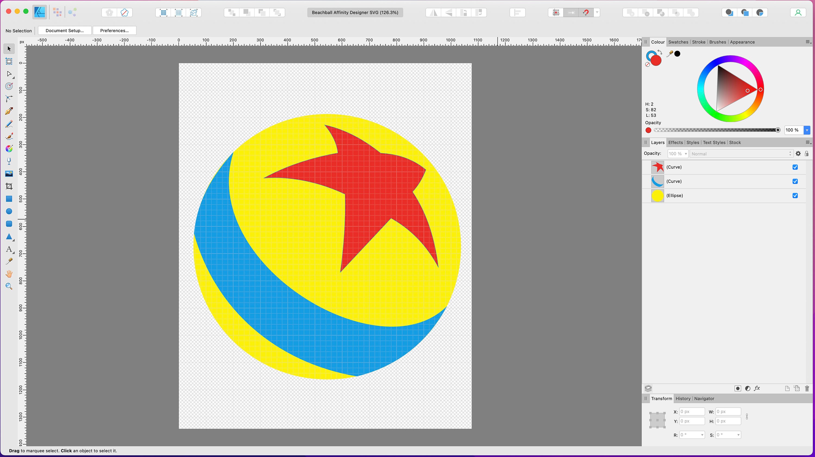Viewport: 815px width, 457px height.
Task: Open the snapping options dropdown arrow
Action: coord(597,12)
